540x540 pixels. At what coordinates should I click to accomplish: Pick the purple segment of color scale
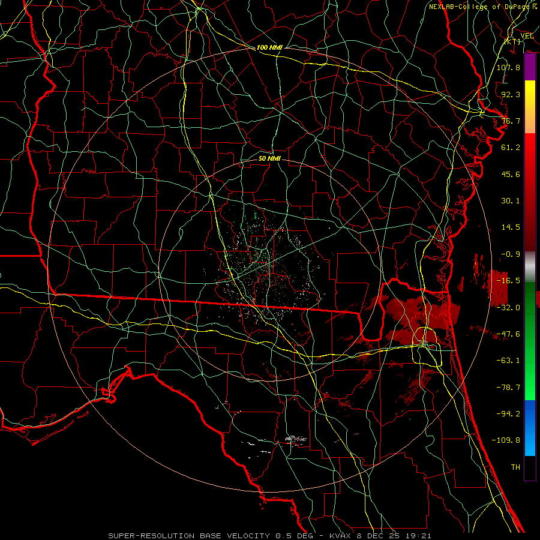(x=530, y=67)
